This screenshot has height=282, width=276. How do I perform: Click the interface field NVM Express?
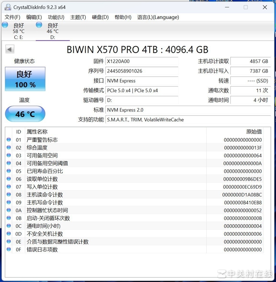pos(142,81)
